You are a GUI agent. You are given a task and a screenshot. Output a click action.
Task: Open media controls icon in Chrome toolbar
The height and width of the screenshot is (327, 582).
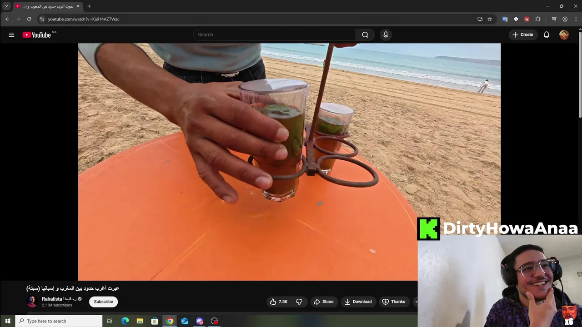pyautogui.click(x=554, y=19)
